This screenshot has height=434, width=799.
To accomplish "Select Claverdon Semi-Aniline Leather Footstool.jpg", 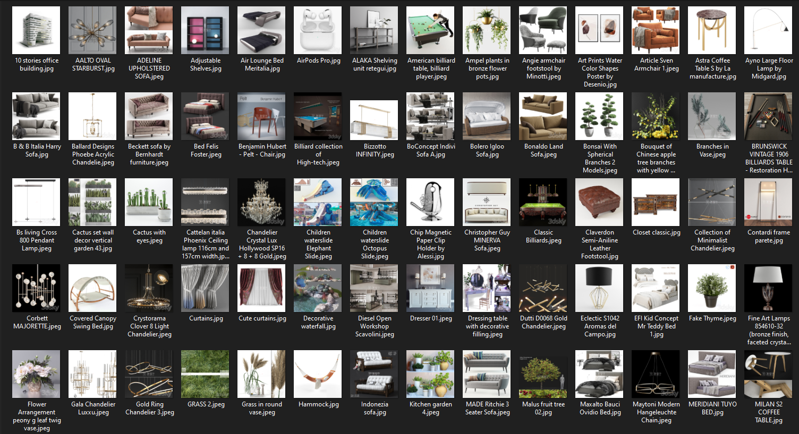I will coord(600,202).
